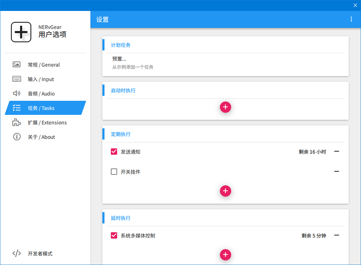The height and width of the screenshot is (265, 361).
Task: Remove the 系统多媒体控制 task with its minus icon
Action: coord(337,235)
